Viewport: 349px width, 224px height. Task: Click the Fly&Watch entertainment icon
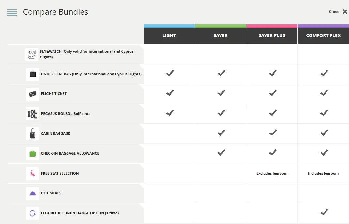32,54
